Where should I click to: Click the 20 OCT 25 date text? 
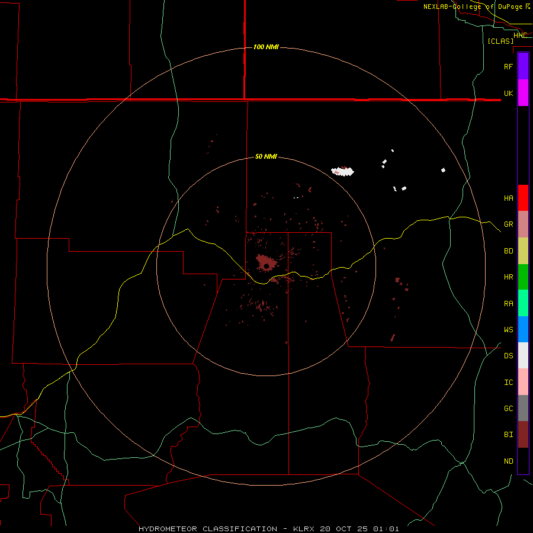[343, 529]
